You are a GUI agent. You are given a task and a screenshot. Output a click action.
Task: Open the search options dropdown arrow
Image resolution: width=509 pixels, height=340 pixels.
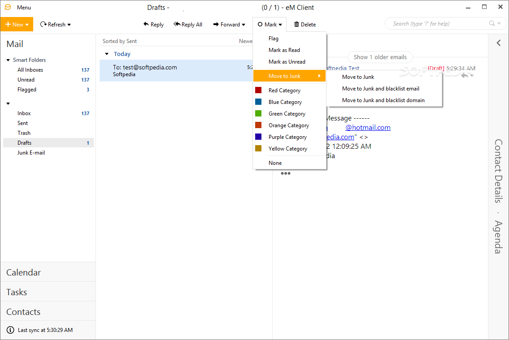pyautogui.click(x=499, y=23)
